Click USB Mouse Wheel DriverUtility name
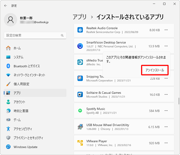The image size is (180, 155). tap(108, 125)
